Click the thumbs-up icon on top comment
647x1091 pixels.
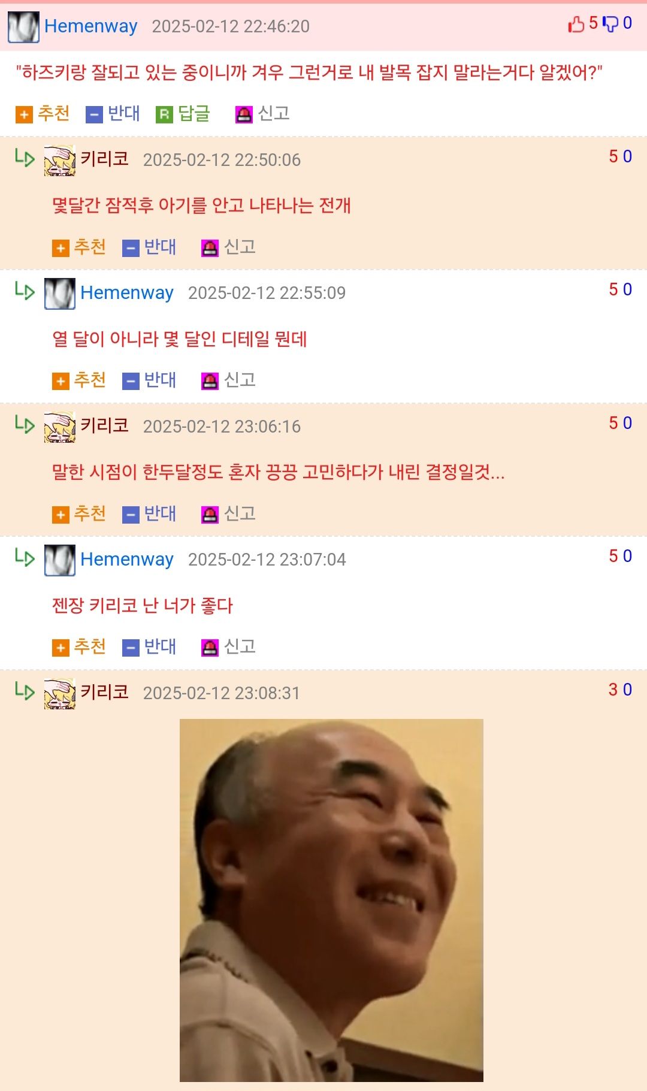(x=576, y=24)
